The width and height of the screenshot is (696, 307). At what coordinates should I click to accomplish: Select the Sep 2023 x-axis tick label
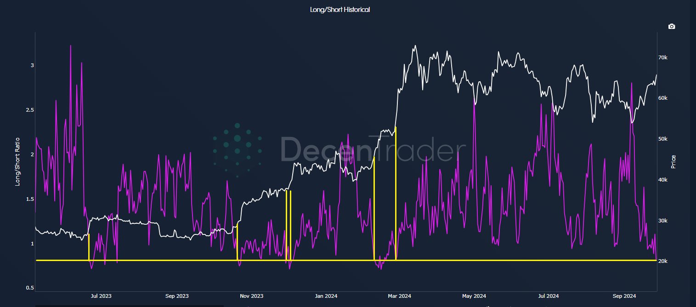click(x=176, y=296)
